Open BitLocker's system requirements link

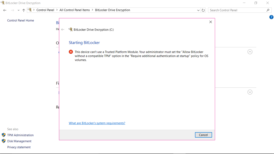(x=97, y=123)
